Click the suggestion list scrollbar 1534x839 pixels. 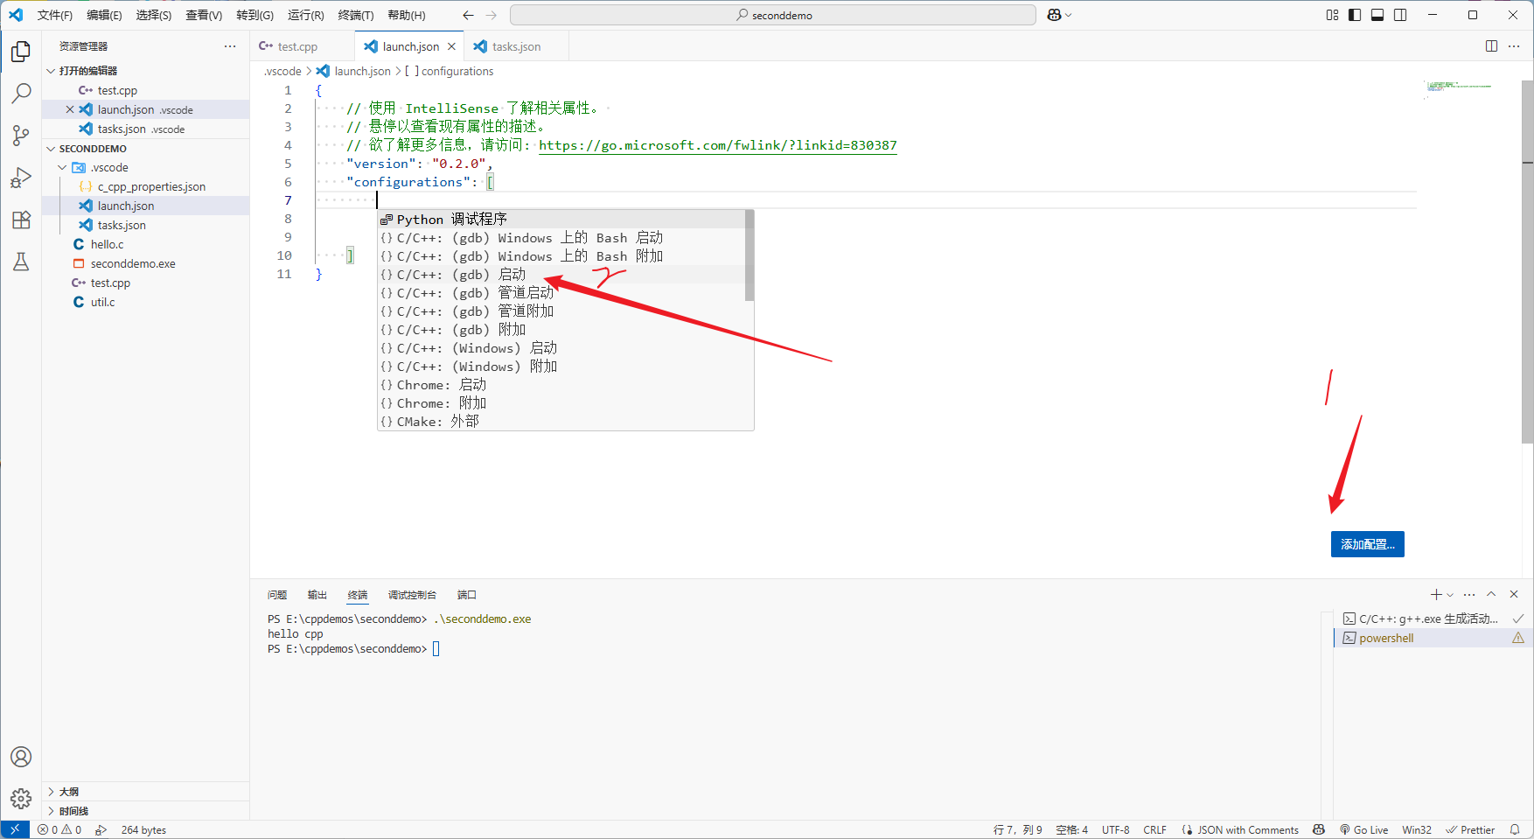click(x=750, y=255)
